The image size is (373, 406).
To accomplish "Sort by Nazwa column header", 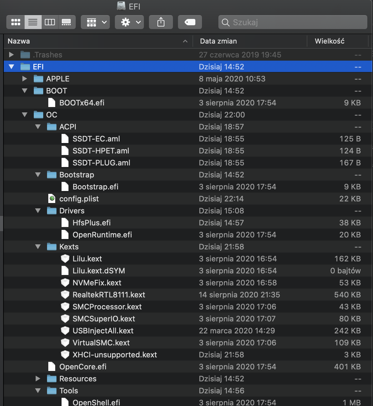I will pyautogui.click(x=95, y=41).
